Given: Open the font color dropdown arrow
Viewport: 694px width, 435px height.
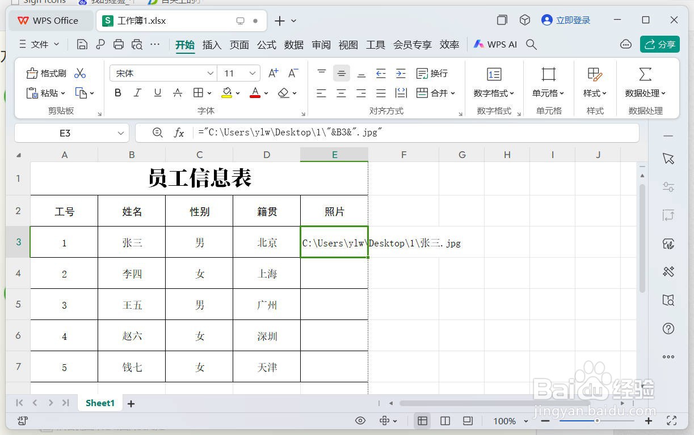Looking at the screenshot, I should 267,93.
